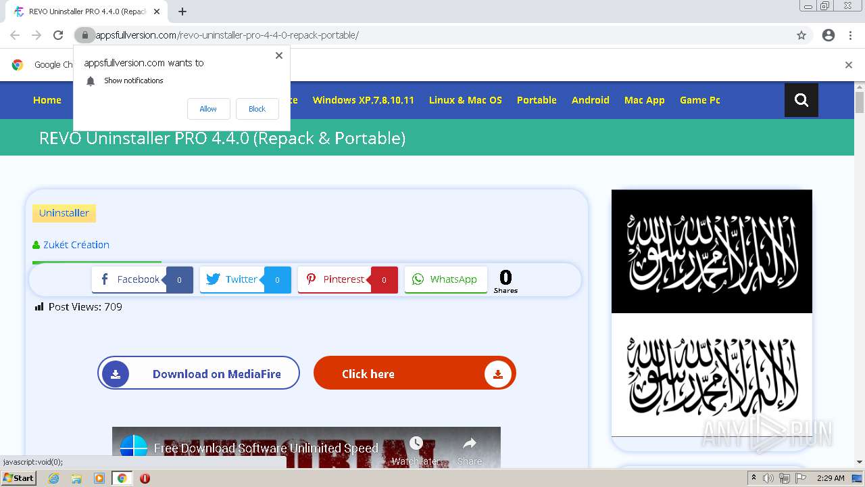Close the REVO Uninstaller PRO tab
865x487 pixels.
point(157,11)
